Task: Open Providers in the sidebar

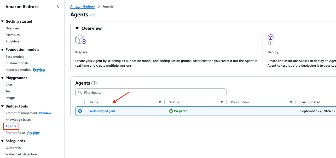Action: tap(13, 41)
